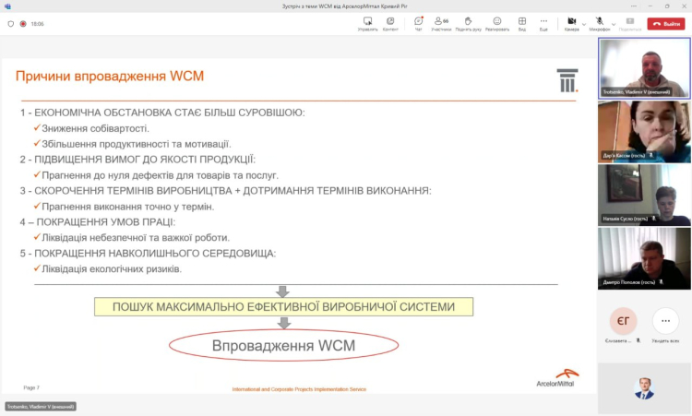Open the View layout options

click(x=522, y=23)
